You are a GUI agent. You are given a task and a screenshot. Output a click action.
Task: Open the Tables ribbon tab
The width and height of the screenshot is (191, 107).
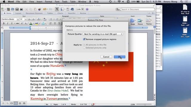[50, 13]
